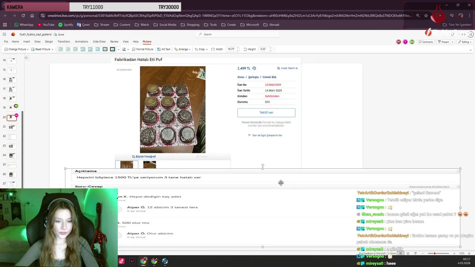Viewport: 475px width, 267px height.
Task: Open the browser media control icon
Action: tap(452, 16)
